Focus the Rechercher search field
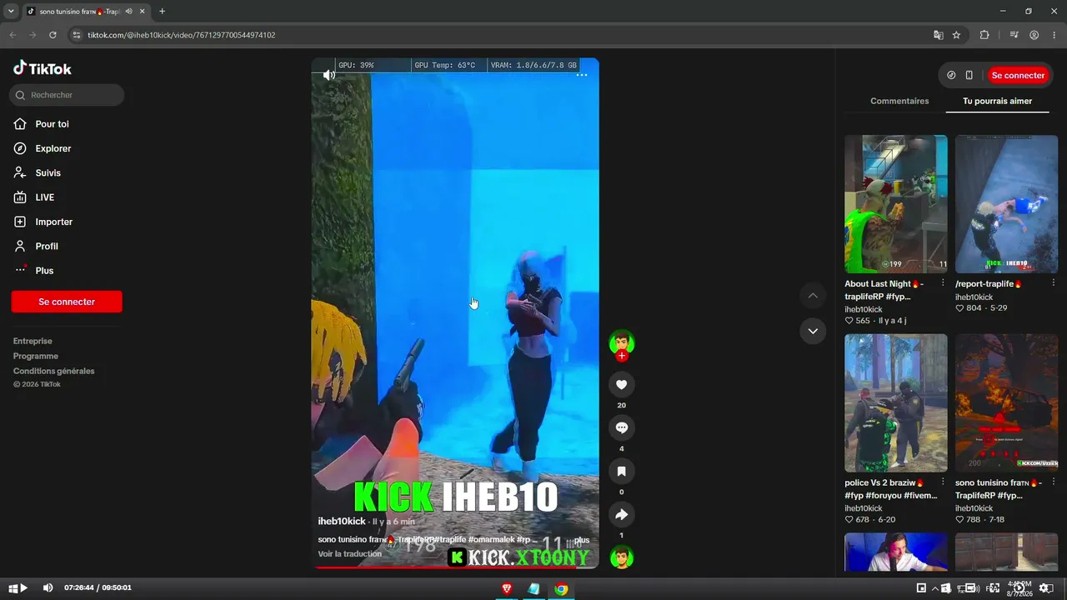 [67, 95]
